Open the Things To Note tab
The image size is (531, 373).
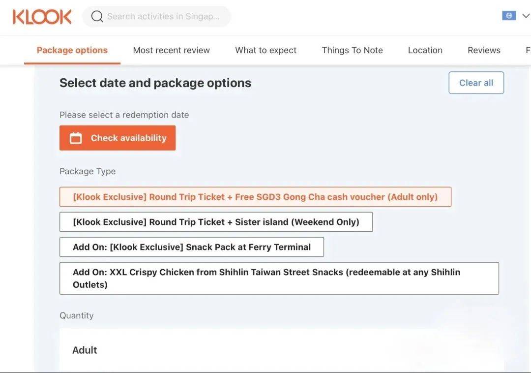pos(352,50)
